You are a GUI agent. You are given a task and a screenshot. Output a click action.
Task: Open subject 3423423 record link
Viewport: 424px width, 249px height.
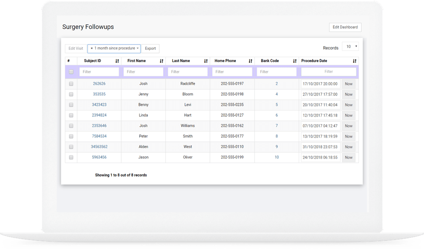pos(99,105)
